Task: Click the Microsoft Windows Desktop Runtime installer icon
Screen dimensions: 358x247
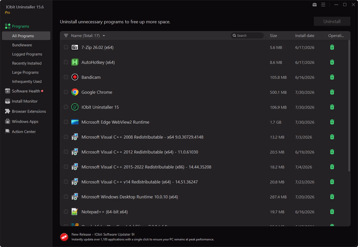Action: point(75,197)
